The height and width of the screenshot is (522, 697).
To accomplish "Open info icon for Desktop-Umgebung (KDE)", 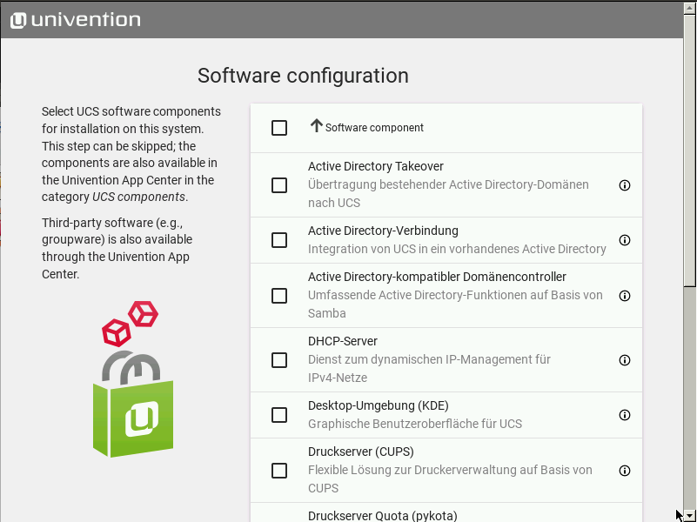I will (x=624, y=415).
